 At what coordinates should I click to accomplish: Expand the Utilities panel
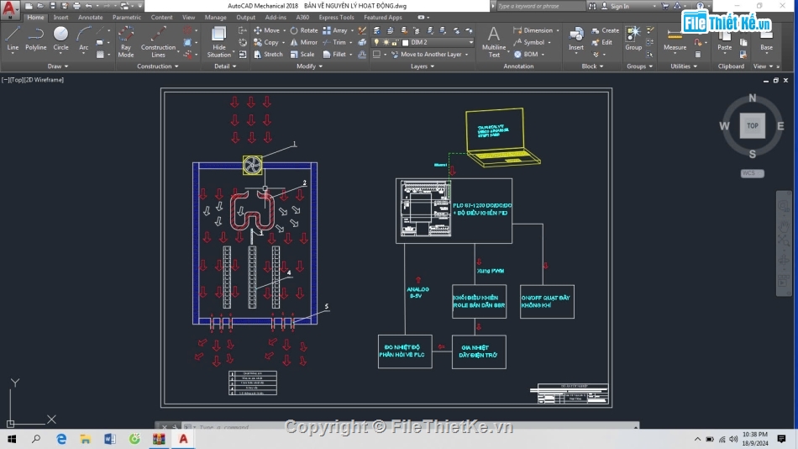click(x=684, y=66)
